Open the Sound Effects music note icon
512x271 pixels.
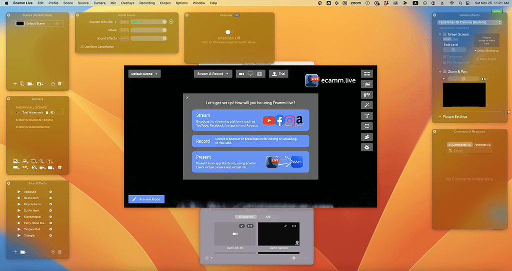367,116
